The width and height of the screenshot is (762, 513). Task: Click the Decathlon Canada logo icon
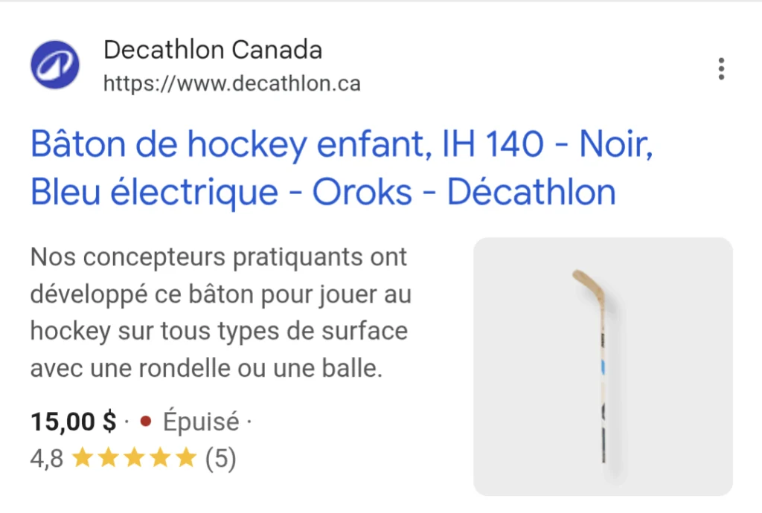55,65
